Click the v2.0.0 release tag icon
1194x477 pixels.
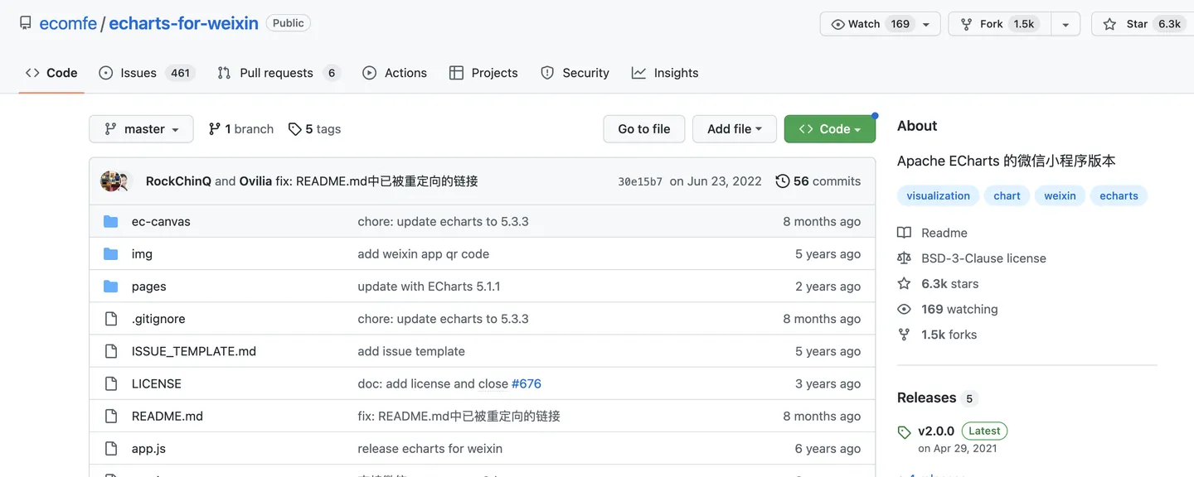pos(904,432)
